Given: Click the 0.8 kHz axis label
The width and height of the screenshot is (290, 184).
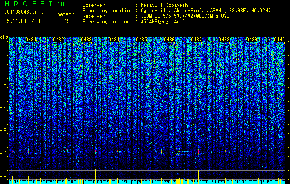Looking at the screenshot, I should (x=4, y=129).
